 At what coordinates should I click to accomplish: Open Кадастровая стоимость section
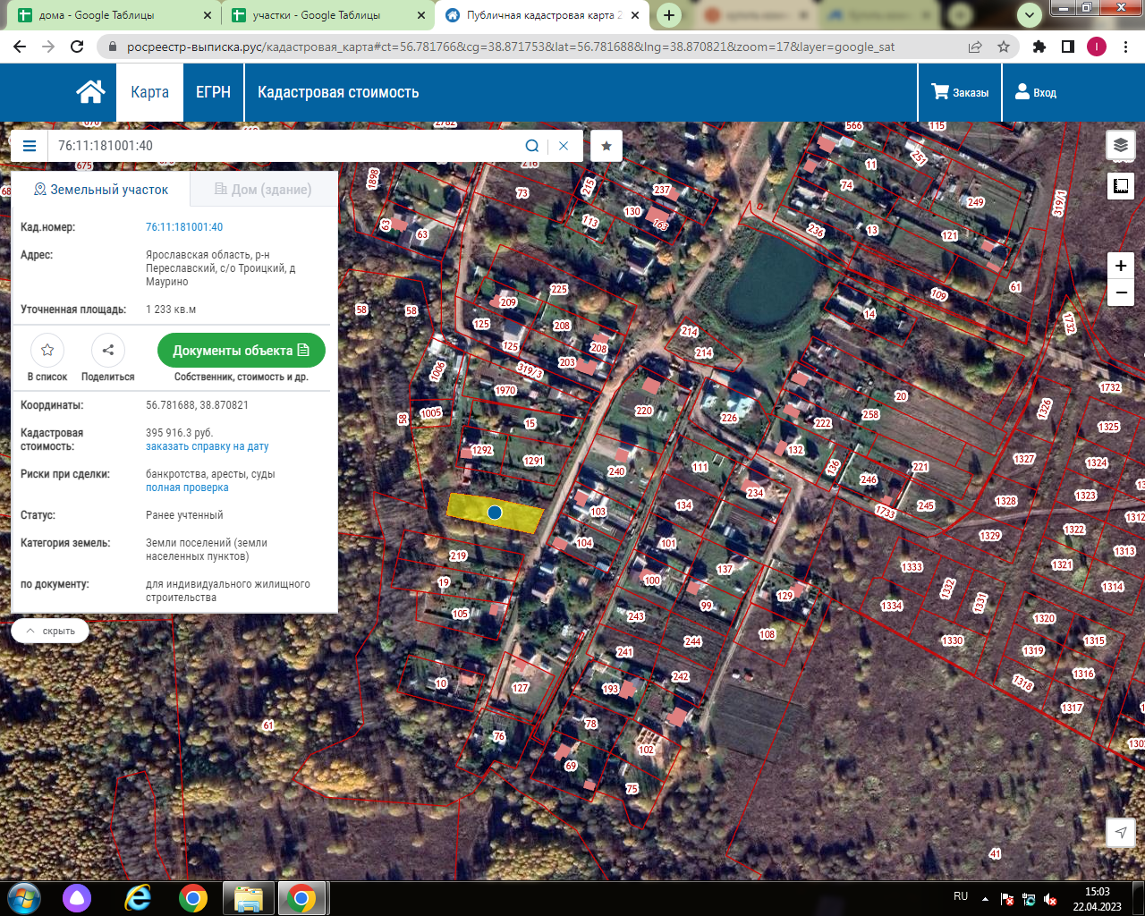click(338, 92)
